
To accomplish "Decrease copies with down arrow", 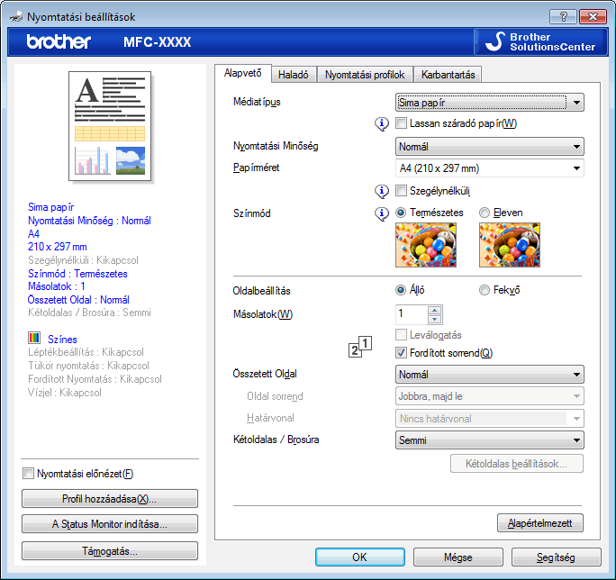I will (434, 319).
